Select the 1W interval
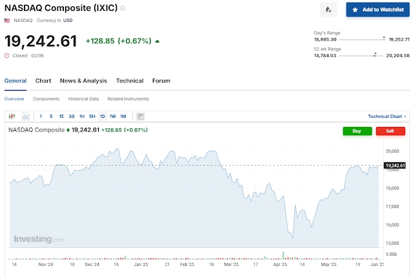The height and width of the screenshot is (277, 413). (x=113, y=117)
